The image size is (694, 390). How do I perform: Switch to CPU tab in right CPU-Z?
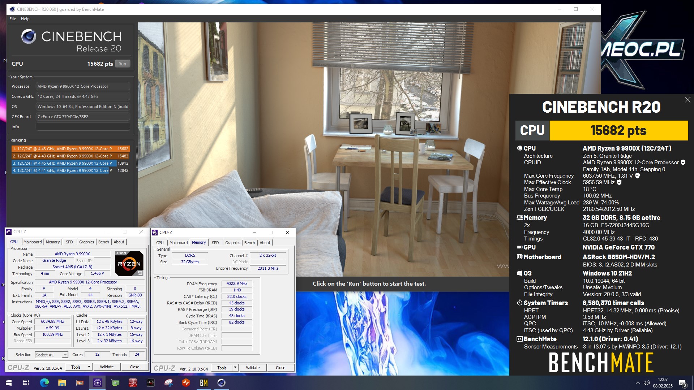click(x=160, y=243)
